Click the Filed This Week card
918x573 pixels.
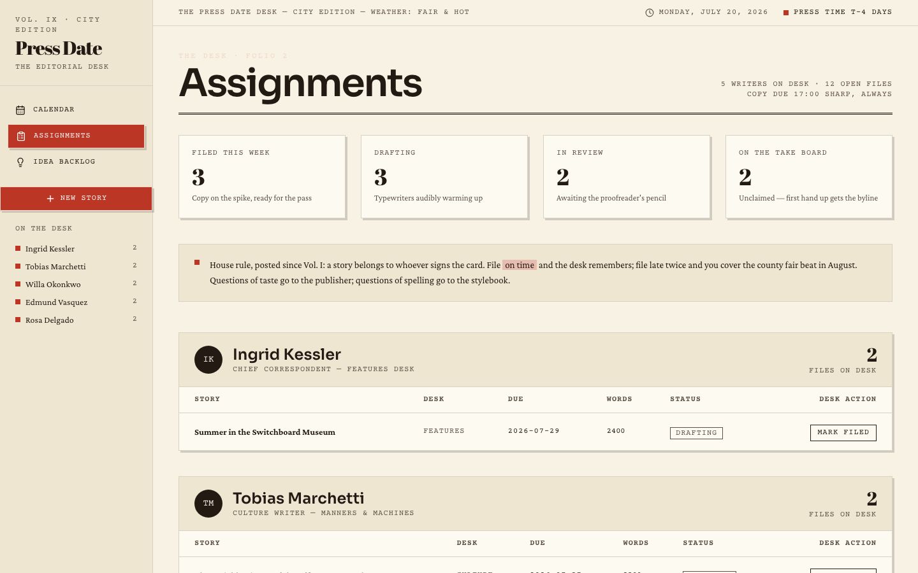click(x=262, y=176)
